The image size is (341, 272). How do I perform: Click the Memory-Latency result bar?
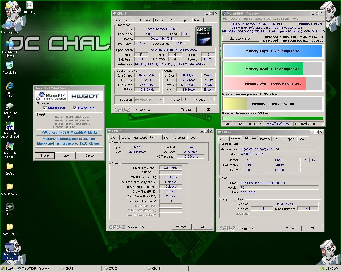tap(273, 104)
